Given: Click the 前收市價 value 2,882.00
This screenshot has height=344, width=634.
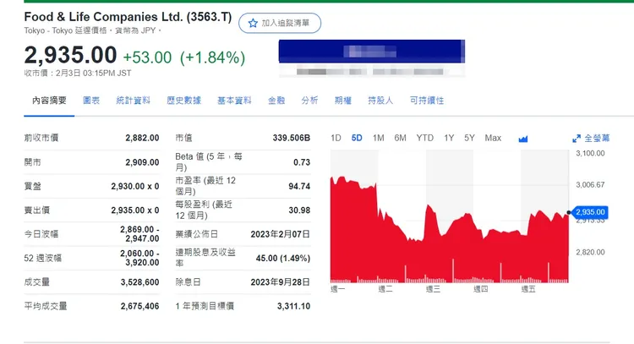Looking at the screenshot, I should tap(142, 138).
